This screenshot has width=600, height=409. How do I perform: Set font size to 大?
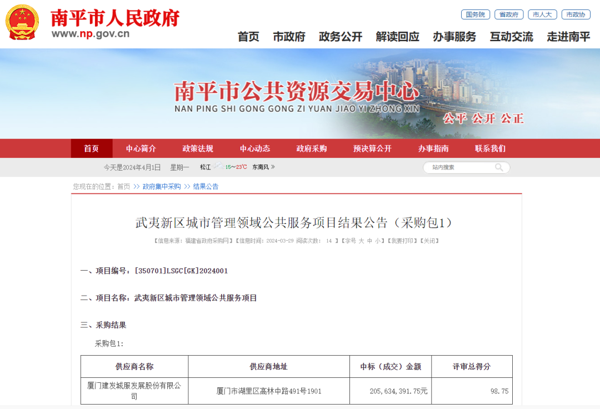(x=361, y=241)
